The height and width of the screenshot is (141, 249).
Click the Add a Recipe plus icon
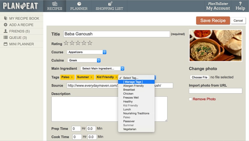pyautogui.click(x=6, y=25)
